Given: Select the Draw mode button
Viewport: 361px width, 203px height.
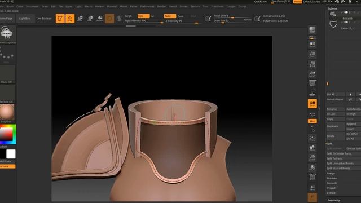Looking at the screenshot, I should coord(70,19).
